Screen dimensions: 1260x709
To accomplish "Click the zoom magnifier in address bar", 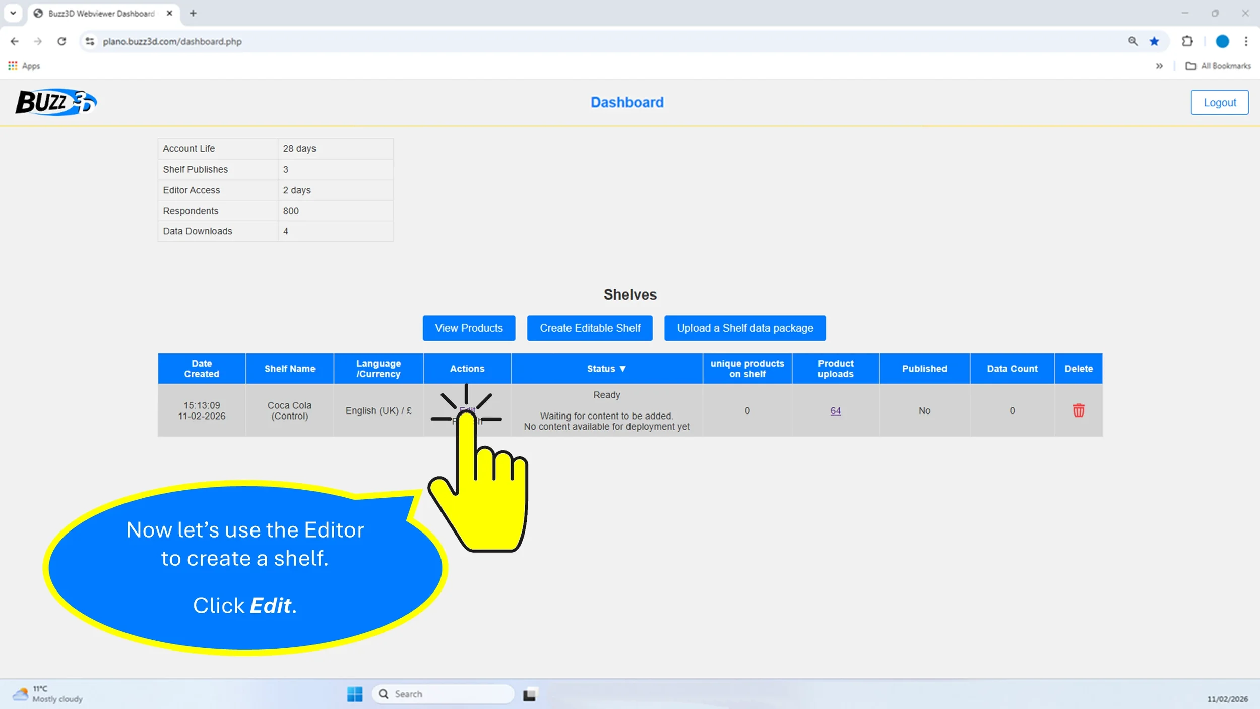I will 1132,41.
